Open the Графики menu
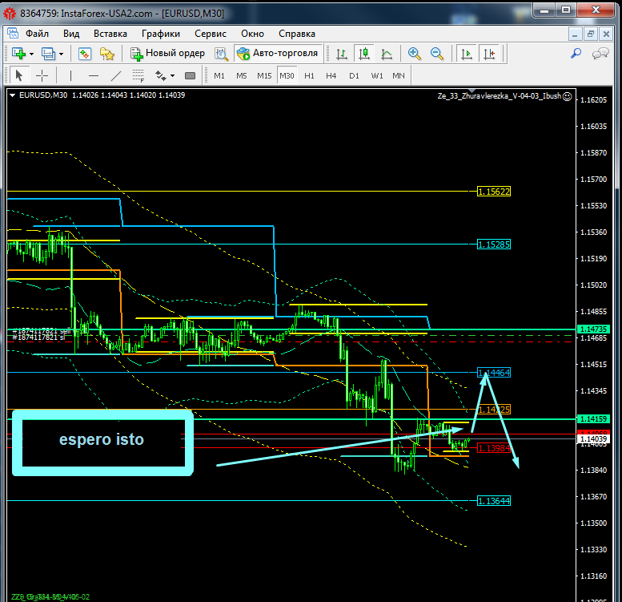 coord(160,34)
